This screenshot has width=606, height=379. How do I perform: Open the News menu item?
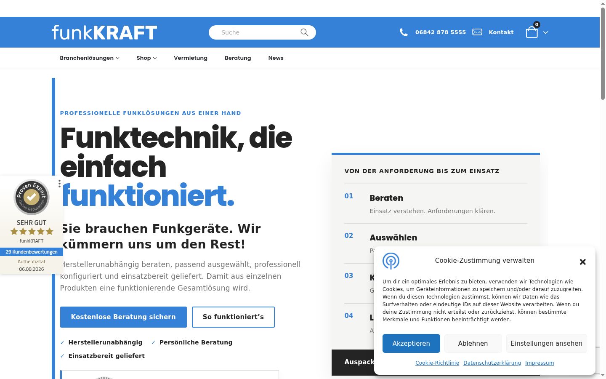pos(276,58)
